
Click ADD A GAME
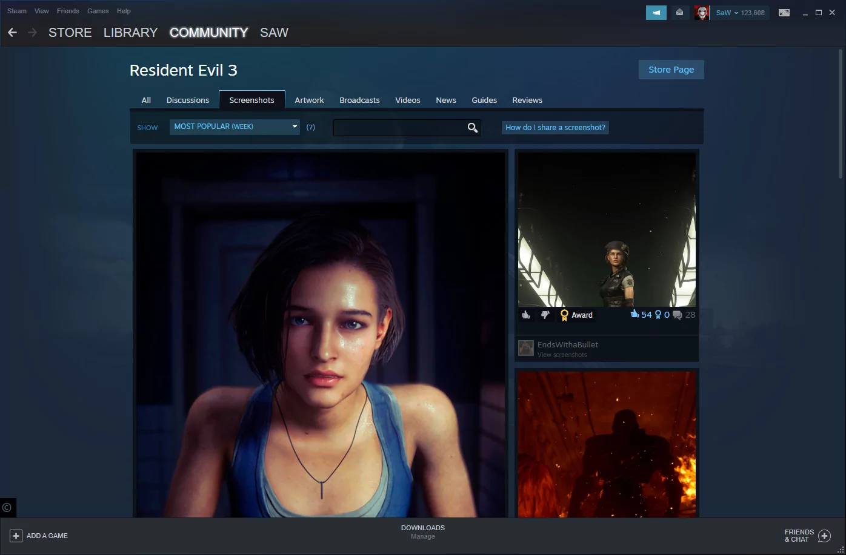tap(47, 536)
